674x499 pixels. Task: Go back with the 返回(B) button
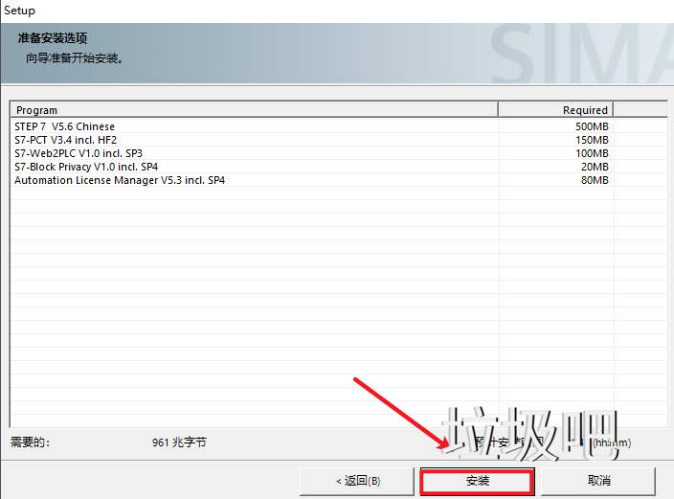(x=357, y=480)
